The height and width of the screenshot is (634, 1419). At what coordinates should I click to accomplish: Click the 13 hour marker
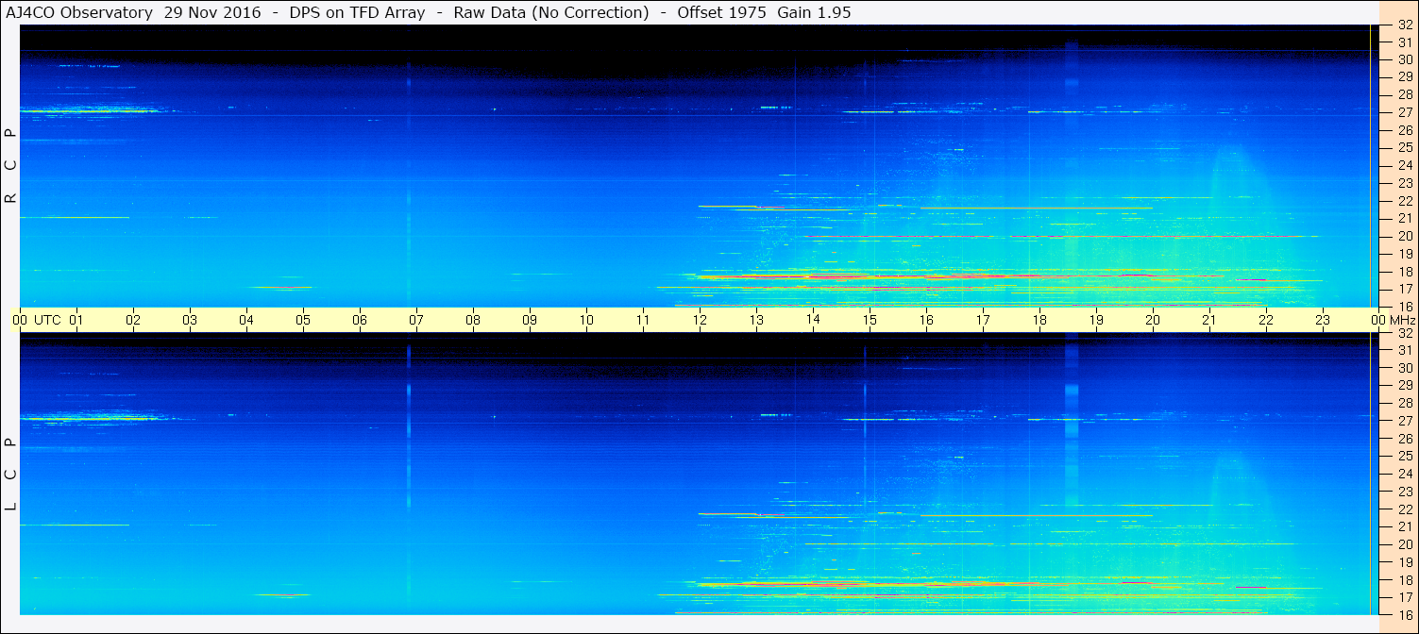pyautogui.click(x=756, y=320)
